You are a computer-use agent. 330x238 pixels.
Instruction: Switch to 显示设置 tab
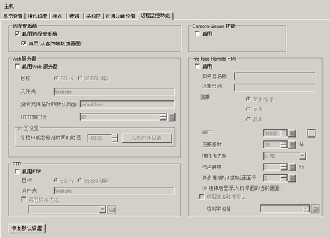pos(13,16)
